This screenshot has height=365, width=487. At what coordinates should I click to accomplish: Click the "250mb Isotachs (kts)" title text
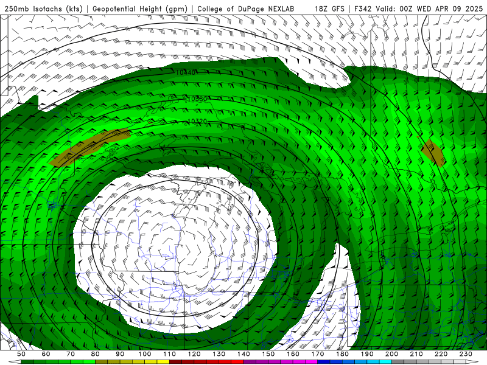pos(43,9)
